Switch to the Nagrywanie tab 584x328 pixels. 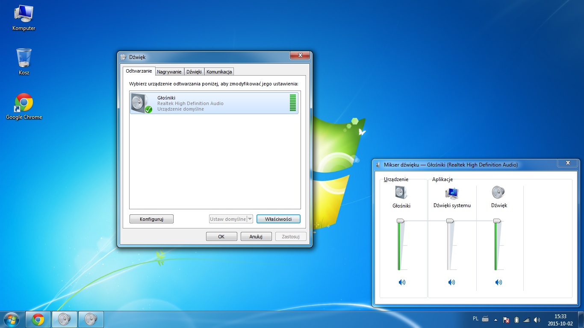coord(169,72)
